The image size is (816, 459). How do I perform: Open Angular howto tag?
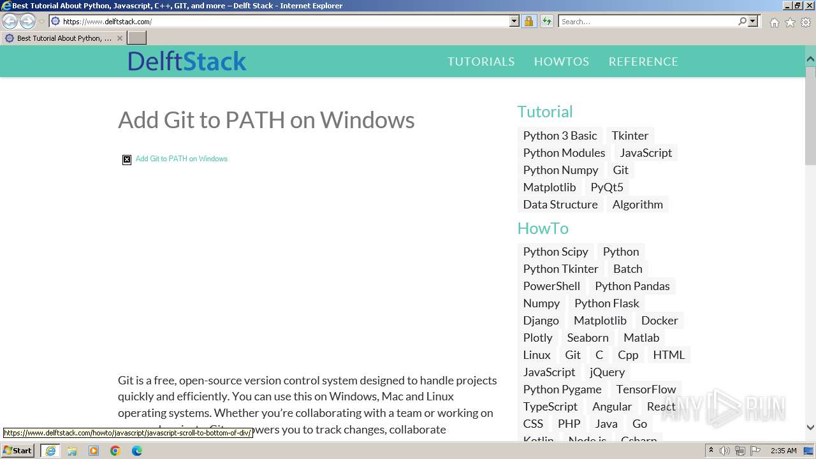612,406
